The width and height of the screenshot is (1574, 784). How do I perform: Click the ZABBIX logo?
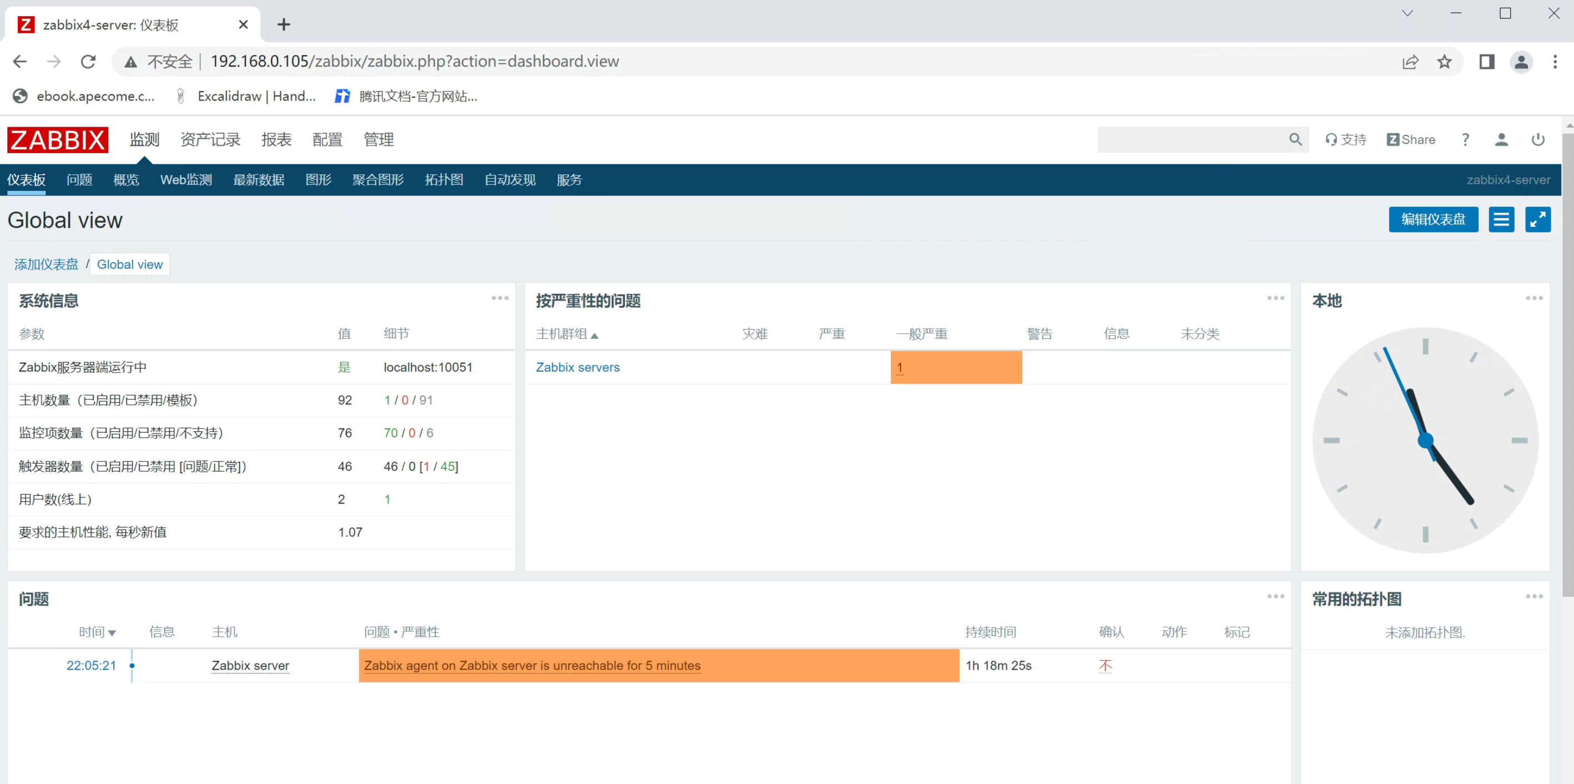(x=57, y=139)
